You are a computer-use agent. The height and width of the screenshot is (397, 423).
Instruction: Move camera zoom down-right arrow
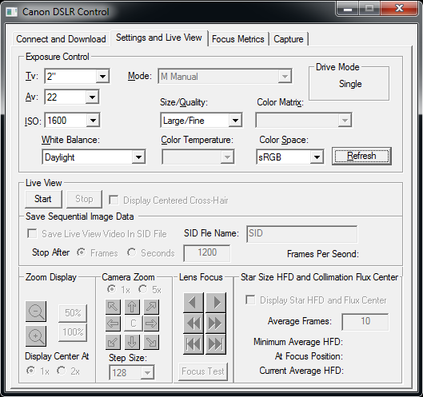tap(151, 342)
